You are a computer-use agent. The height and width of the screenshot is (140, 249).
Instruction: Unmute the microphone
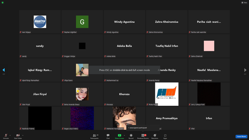click(6, 136)
